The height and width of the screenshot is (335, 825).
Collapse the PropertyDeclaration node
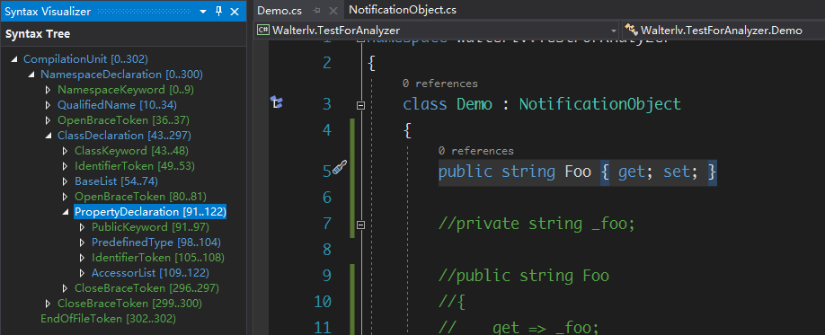click(66, 212)
